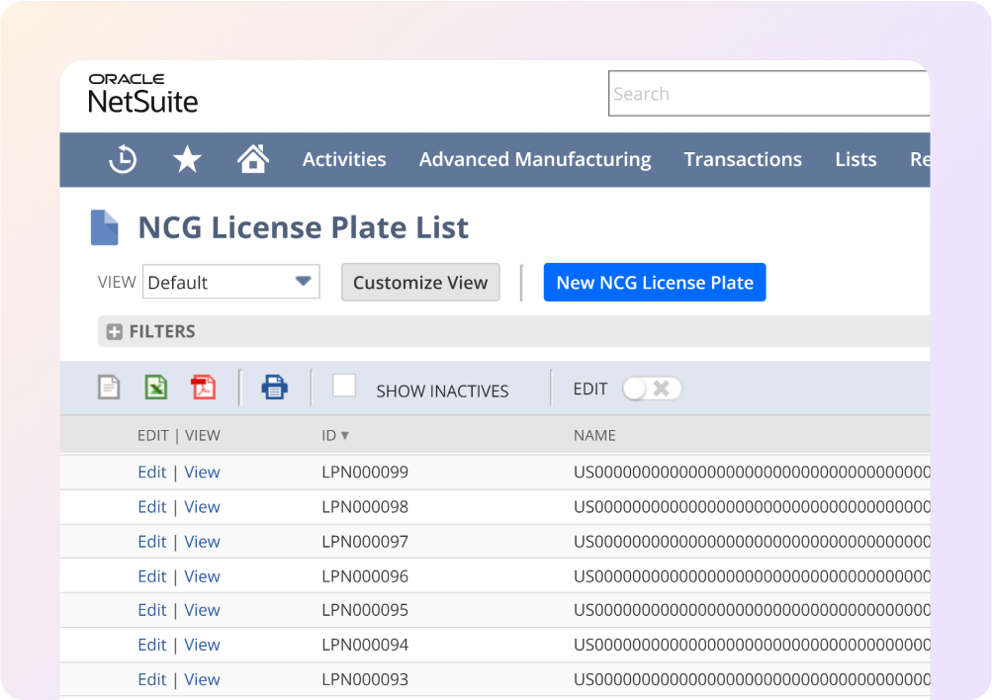Click New NCG License Plate button
992x700 pixels.
point(655,282)
